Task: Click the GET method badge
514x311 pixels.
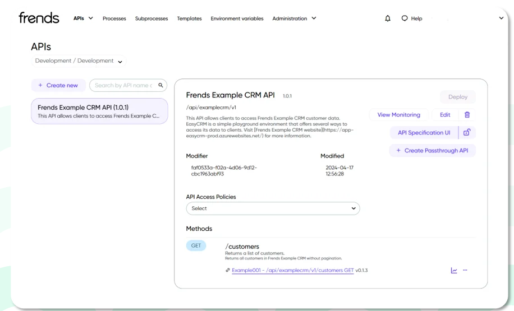Action: [196, 245]
